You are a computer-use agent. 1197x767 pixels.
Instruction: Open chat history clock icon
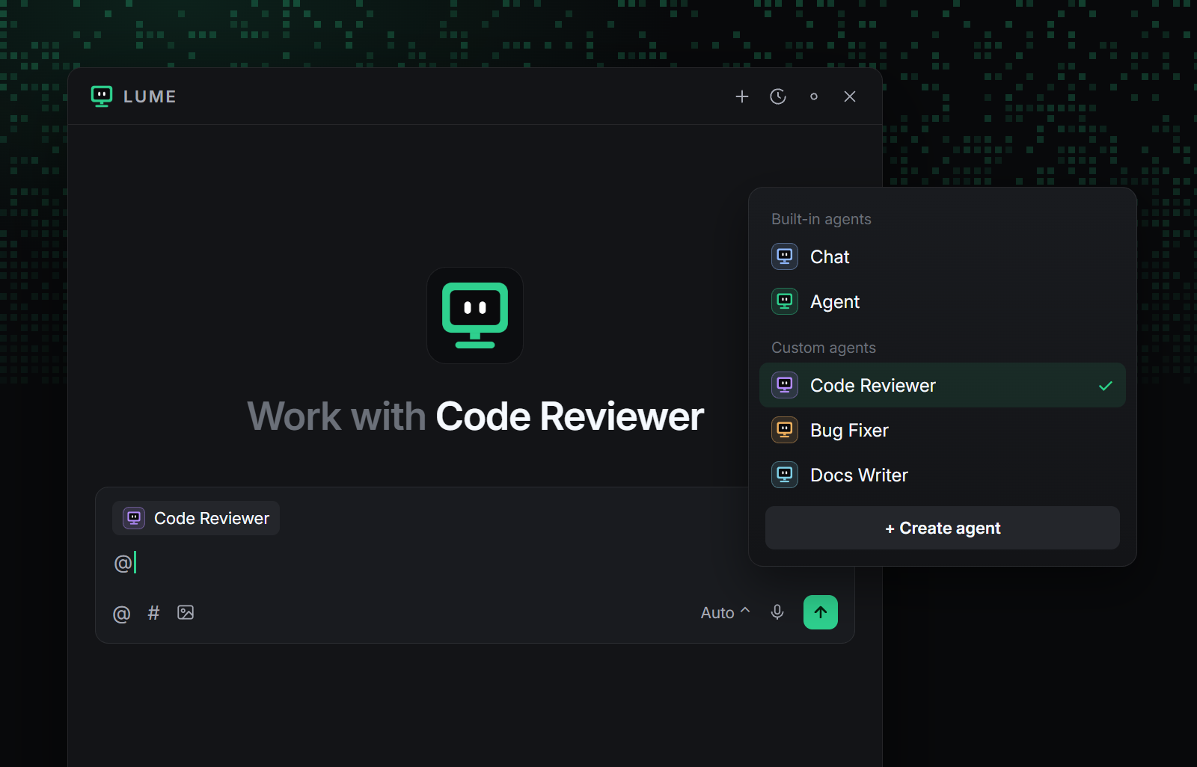(x=778, y=96)
